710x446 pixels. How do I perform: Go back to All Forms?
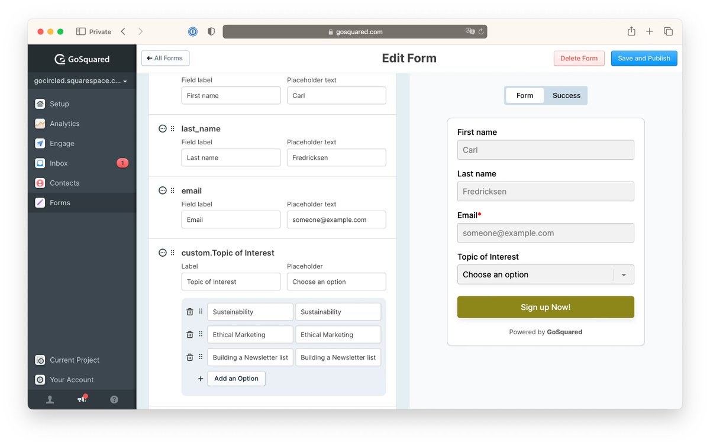165,58
